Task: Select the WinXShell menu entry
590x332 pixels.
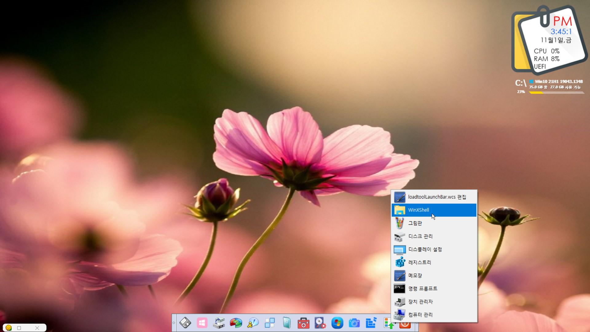Action: coord(434,210)
